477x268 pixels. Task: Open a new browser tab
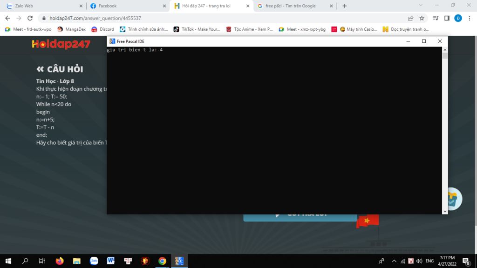click(x=344, y=6)
